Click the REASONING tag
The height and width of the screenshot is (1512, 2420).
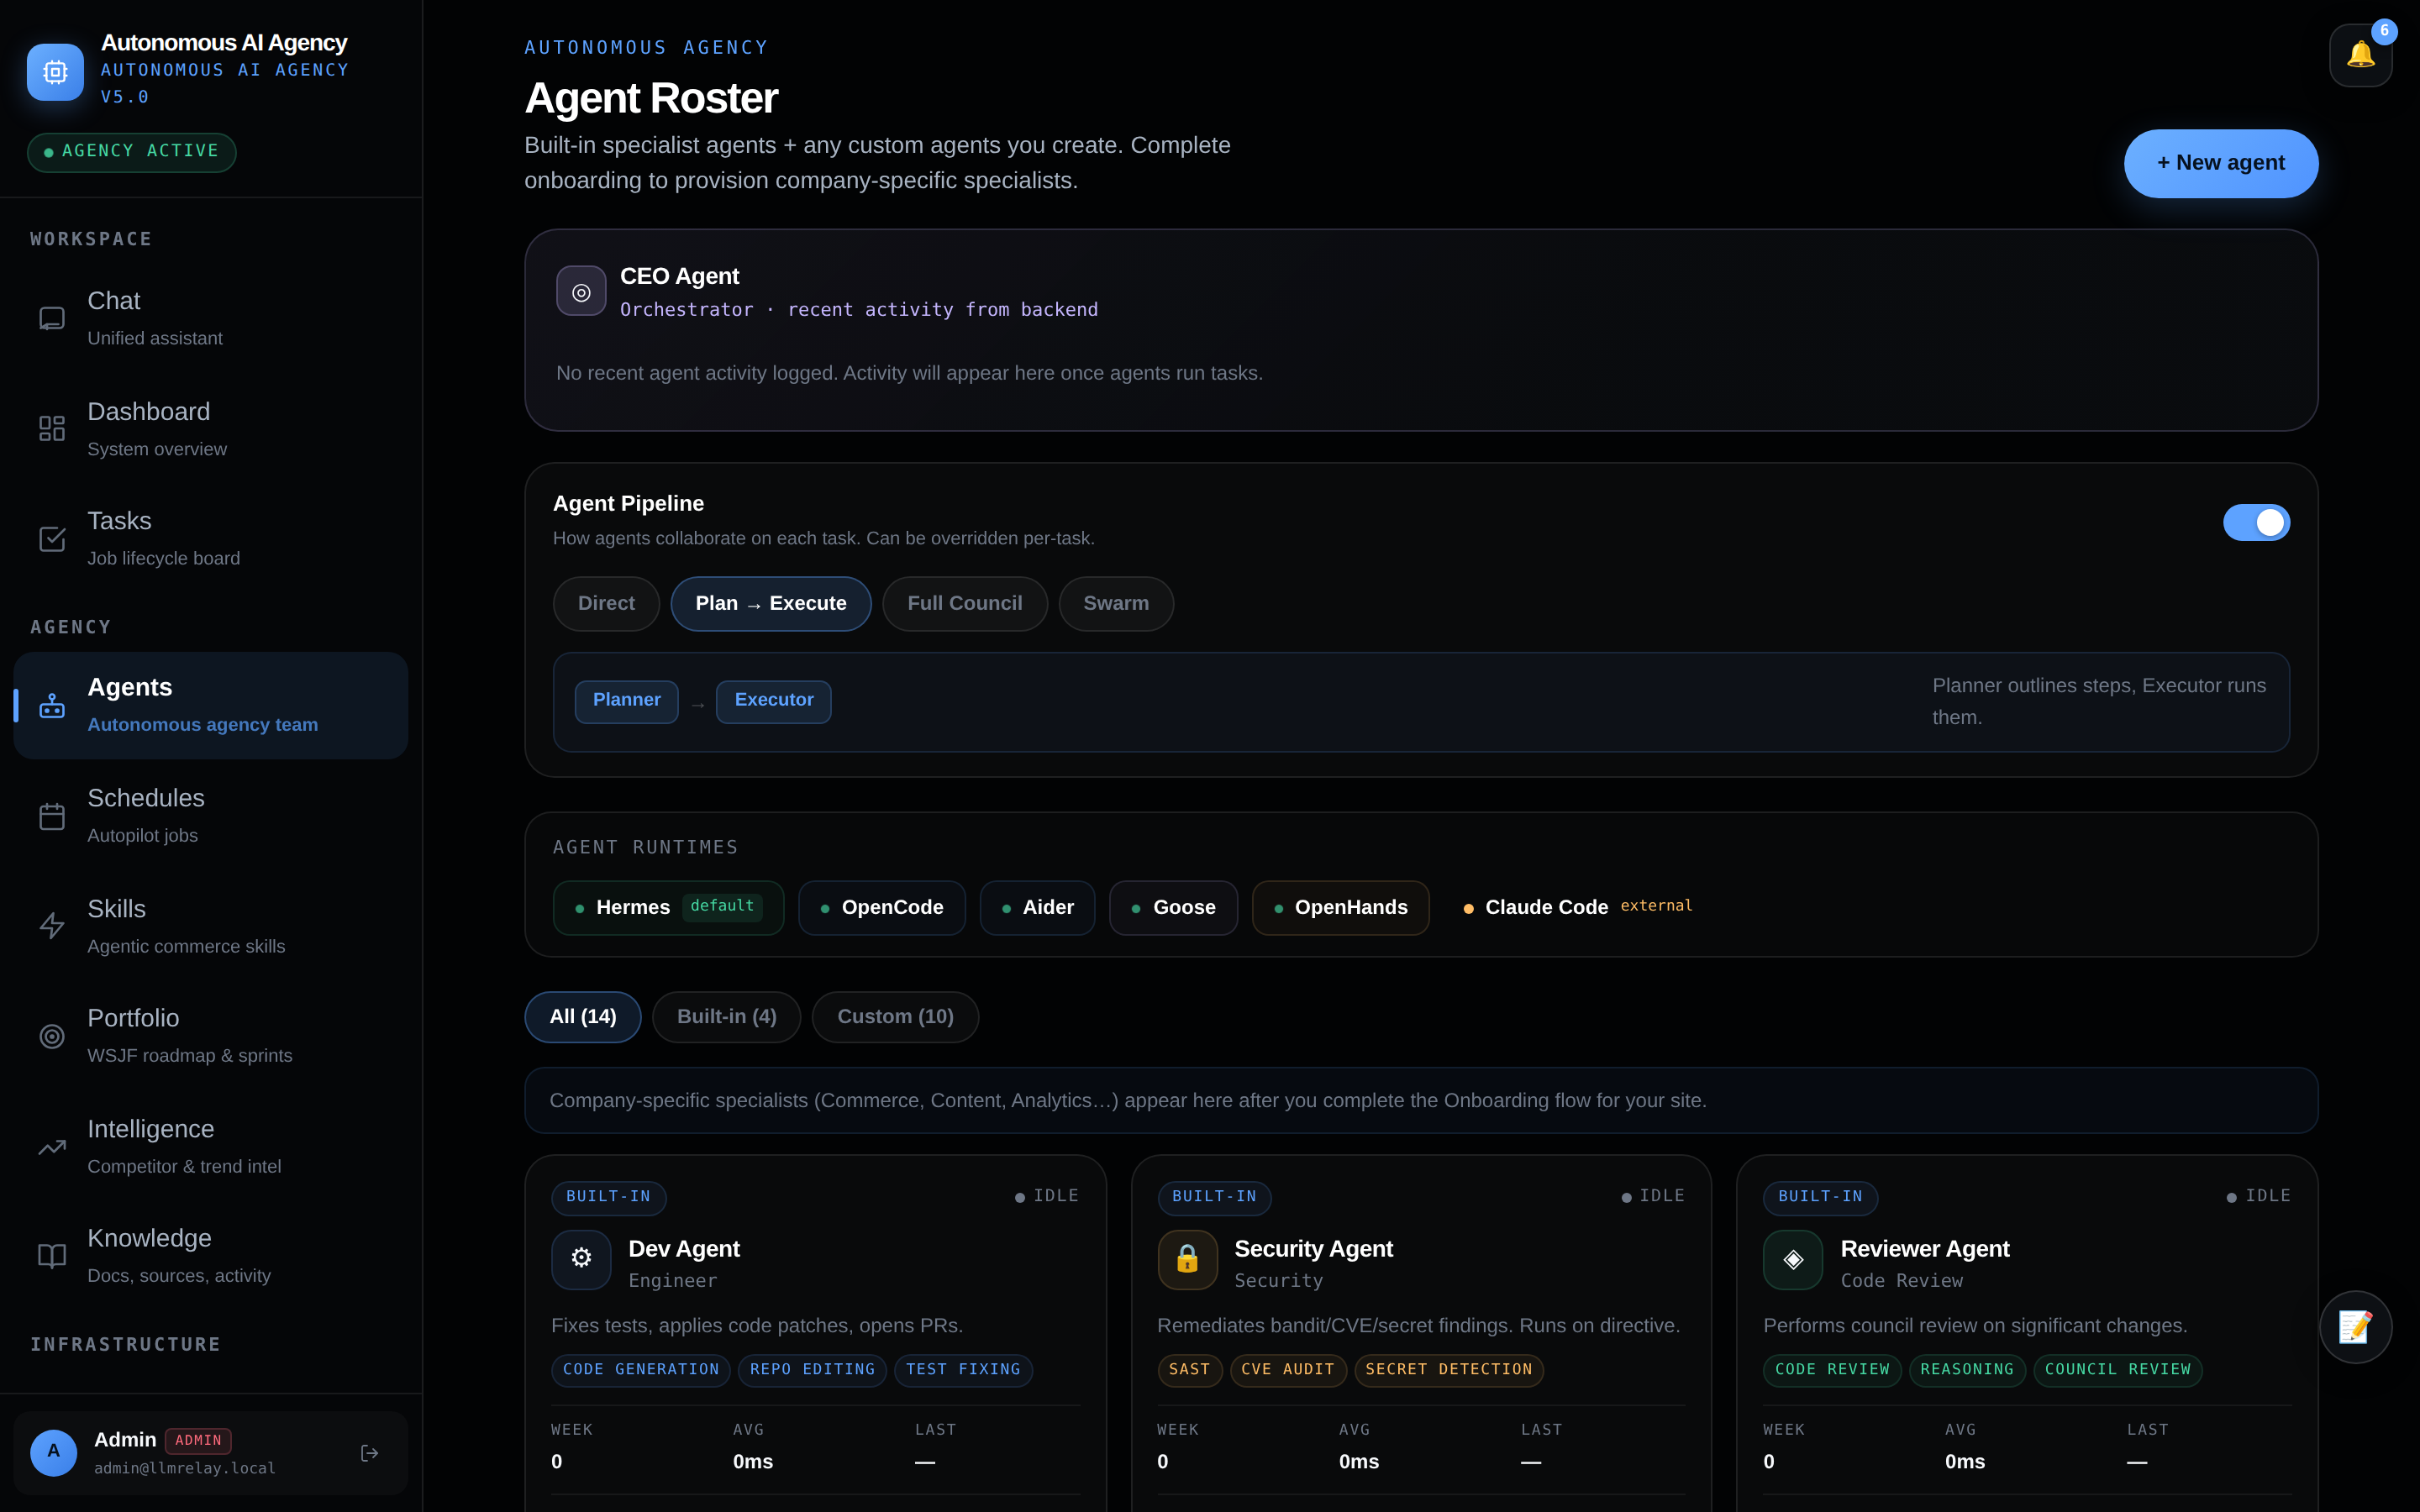coord(1967,1370)
